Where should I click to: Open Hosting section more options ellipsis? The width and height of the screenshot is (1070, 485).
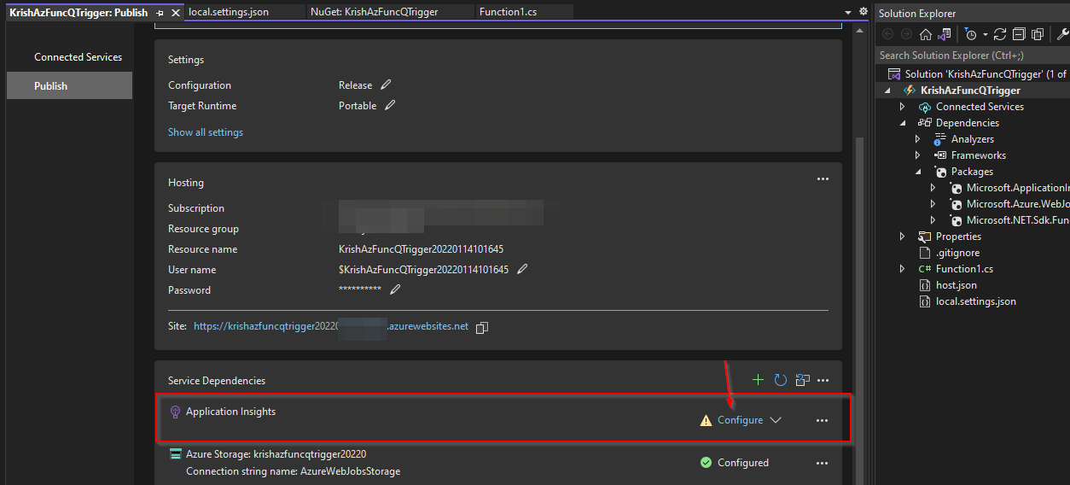click(x=823, y=179)
